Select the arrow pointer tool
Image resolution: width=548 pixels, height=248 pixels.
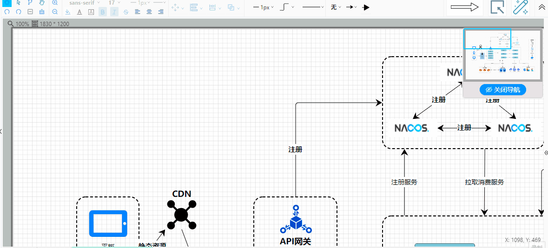(19, 3)
